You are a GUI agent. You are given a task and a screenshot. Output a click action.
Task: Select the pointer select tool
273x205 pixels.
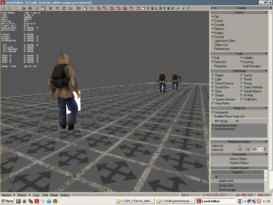(17, 8)
